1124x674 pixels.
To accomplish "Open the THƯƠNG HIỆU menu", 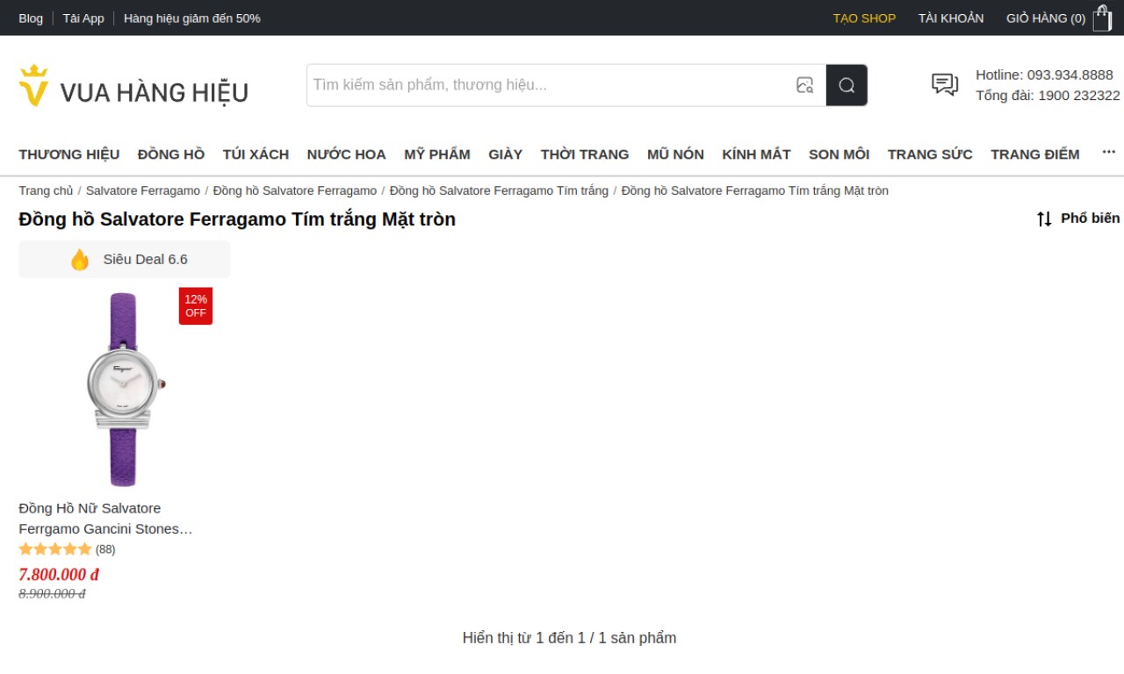I will 69,154.
